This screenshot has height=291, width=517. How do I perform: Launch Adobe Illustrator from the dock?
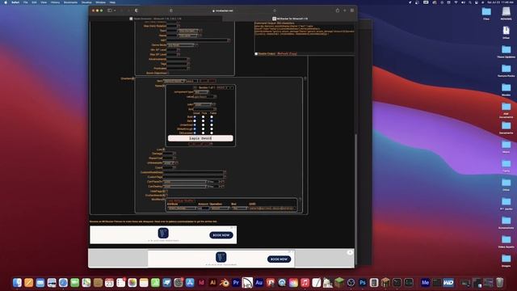pos(213,283)
